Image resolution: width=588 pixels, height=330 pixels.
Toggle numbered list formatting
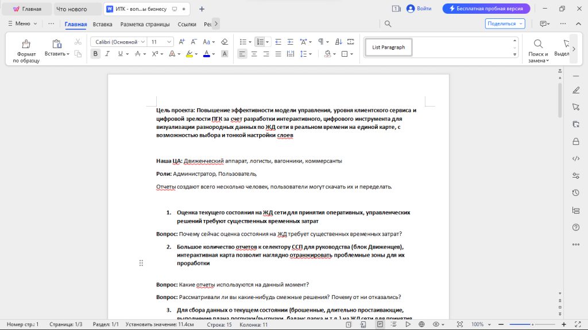tap(260, 42)
